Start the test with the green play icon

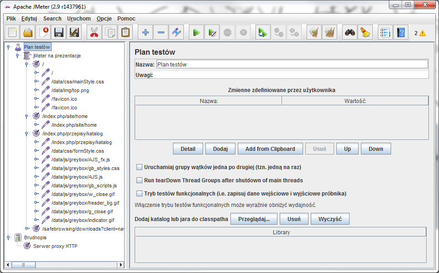[x=197, y=32]
